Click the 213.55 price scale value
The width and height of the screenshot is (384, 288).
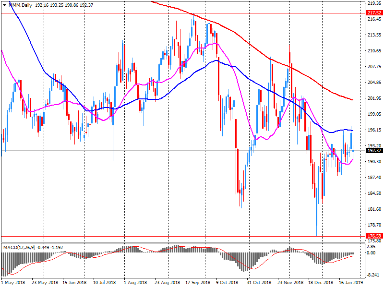[x=374, y=35]
